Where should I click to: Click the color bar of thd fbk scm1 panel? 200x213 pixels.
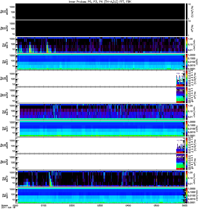[x=187, y=129]
